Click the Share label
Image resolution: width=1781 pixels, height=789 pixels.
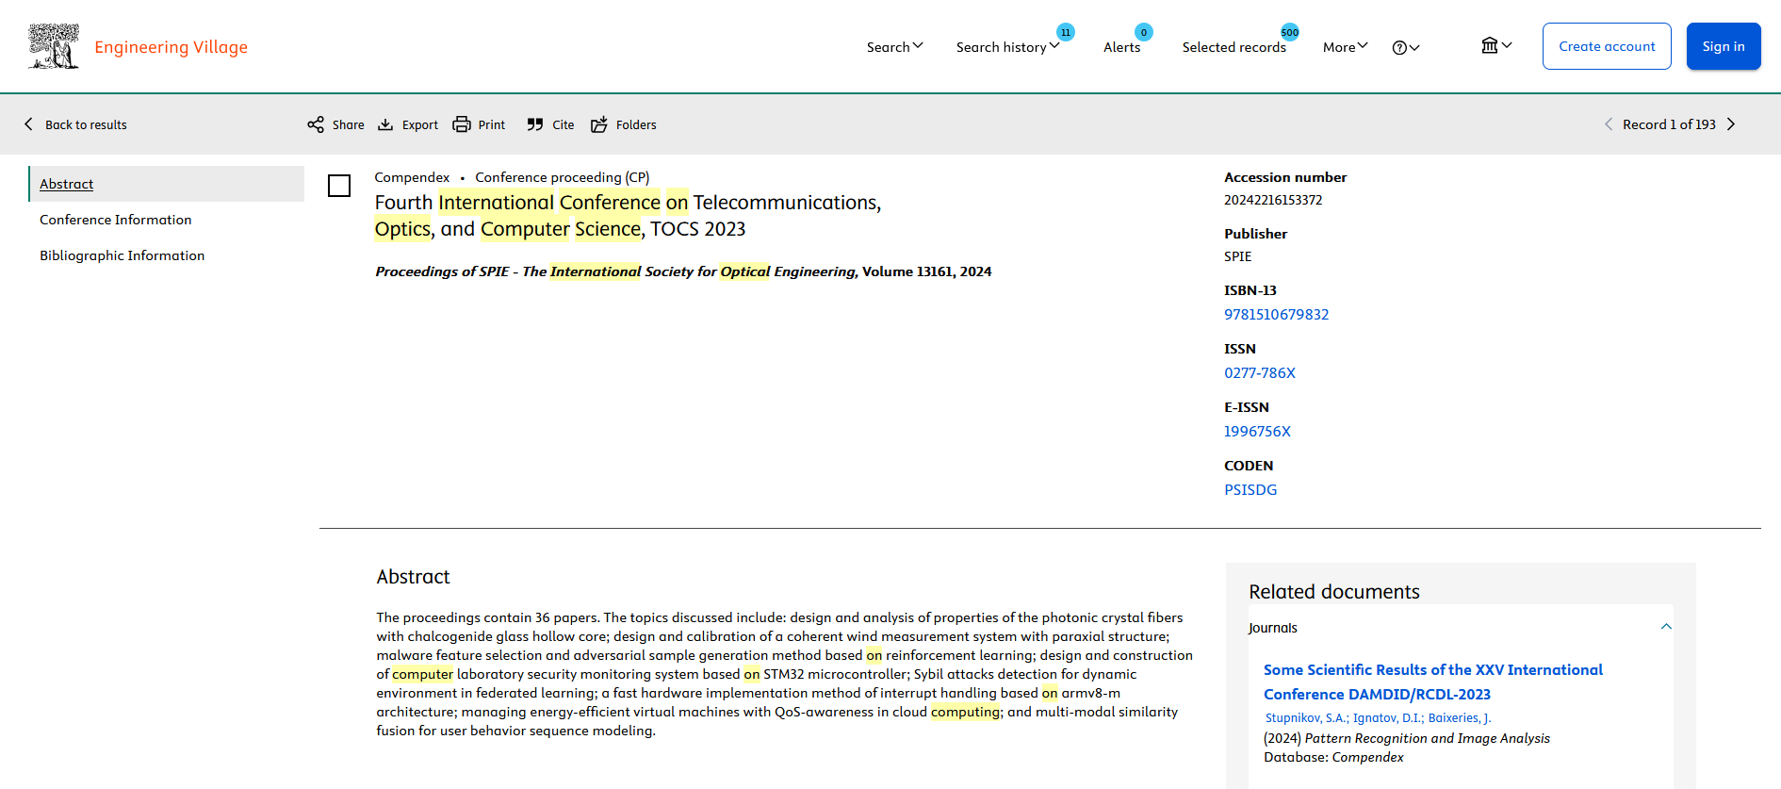348,124
